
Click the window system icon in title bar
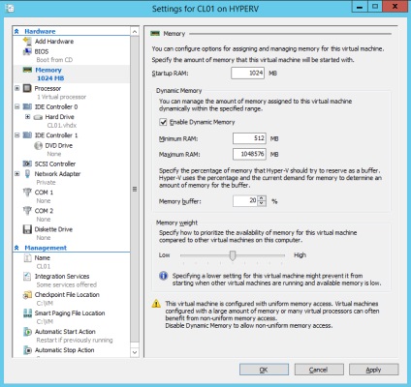10,8
